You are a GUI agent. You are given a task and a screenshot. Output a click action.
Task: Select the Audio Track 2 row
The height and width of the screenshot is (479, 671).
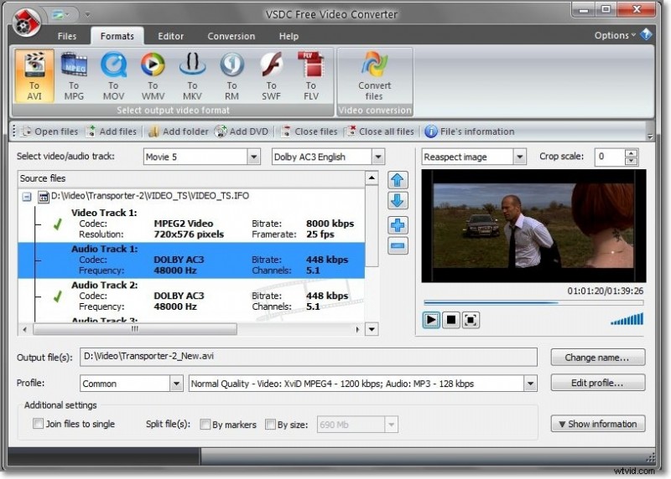coord(191,296)
